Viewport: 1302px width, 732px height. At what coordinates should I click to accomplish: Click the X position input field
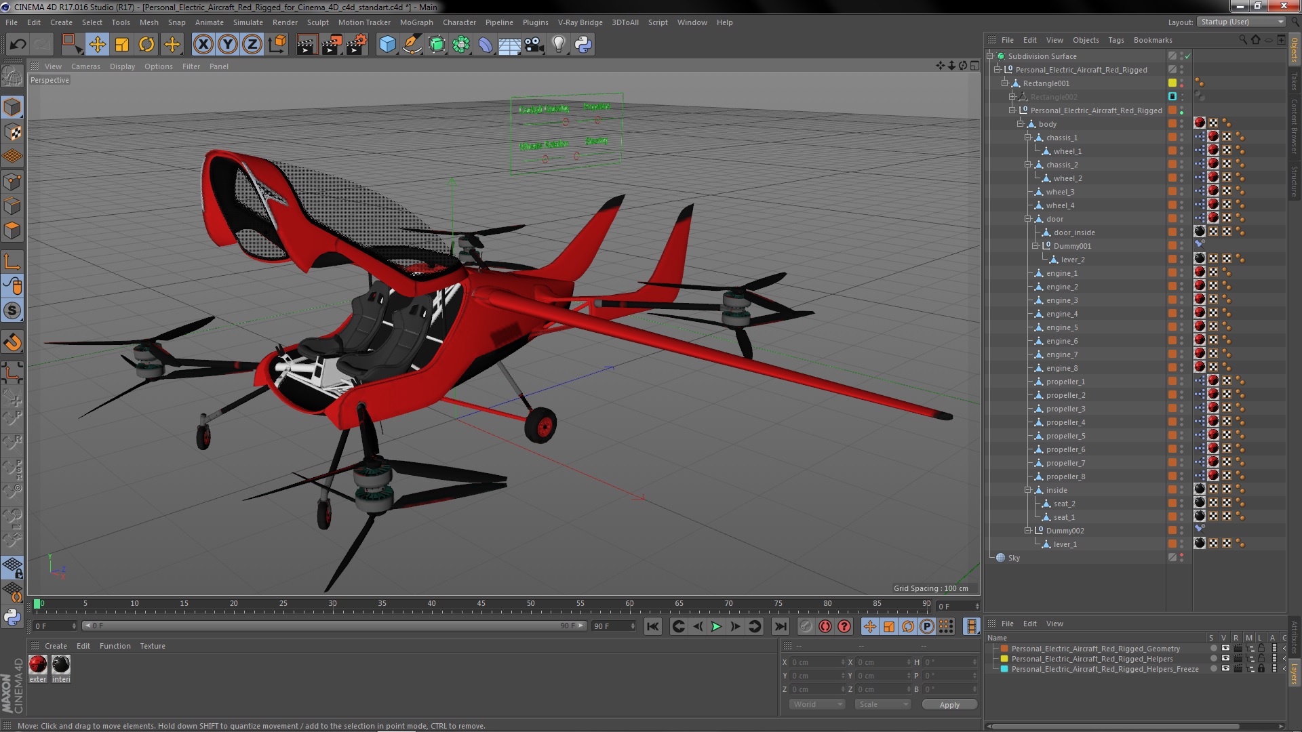click(x=817, y=662)
